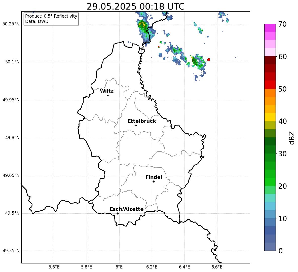298x272 pixels.
Task: Click the title 29.05.2025 00:18 UTC
Action: pyautogui.click(x=136, y=7)
